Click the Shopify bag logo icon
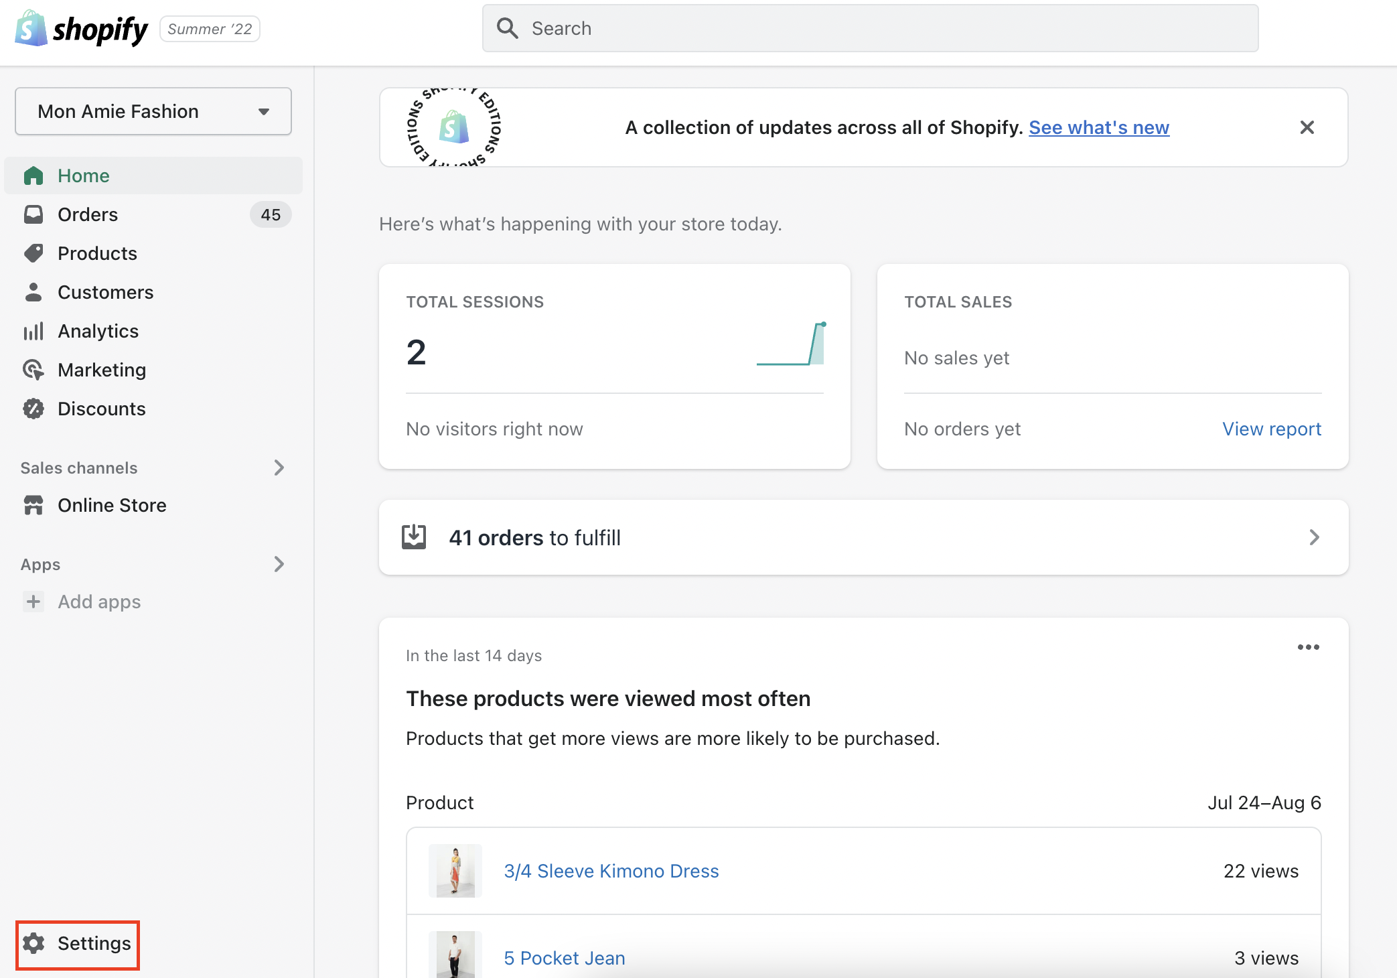Screen dimensions: 1397x978 [x=31, y=28]
